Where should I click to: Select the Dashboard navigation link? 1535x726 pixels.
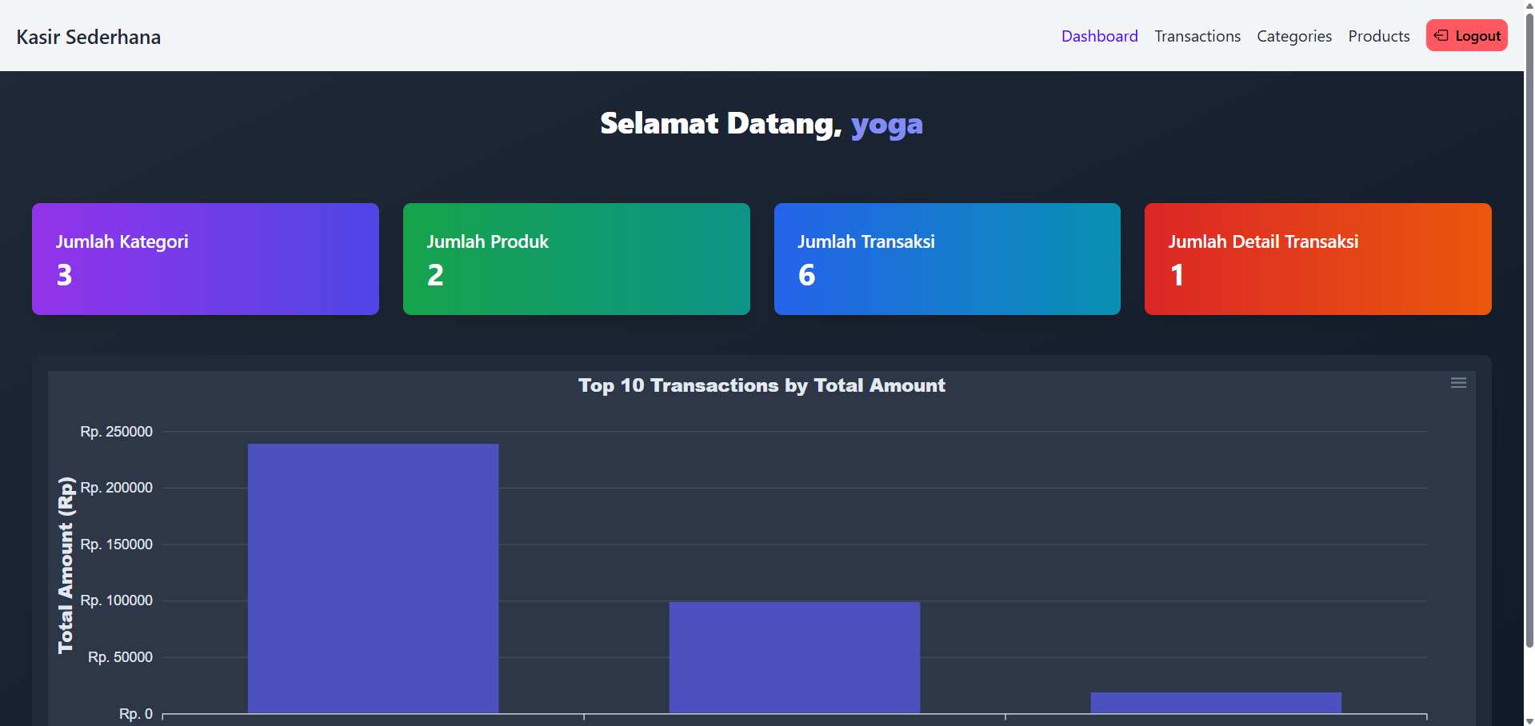[x=1099, y=36]
